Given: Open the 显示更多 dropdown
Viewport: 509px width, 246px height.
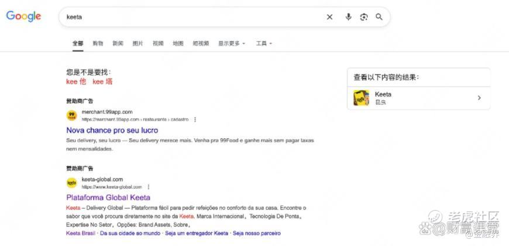Looking at the screenshot, I should tap(232, 43).
